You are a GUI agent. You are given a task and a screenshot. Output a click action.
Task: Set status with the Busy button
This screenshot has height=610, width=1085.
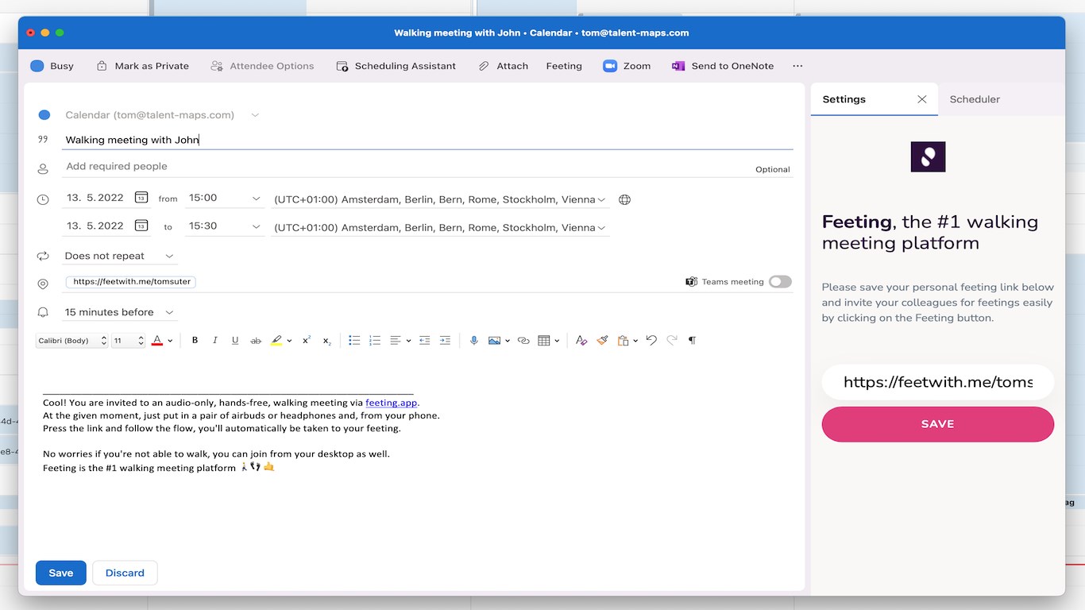click(x=52, y=66)
